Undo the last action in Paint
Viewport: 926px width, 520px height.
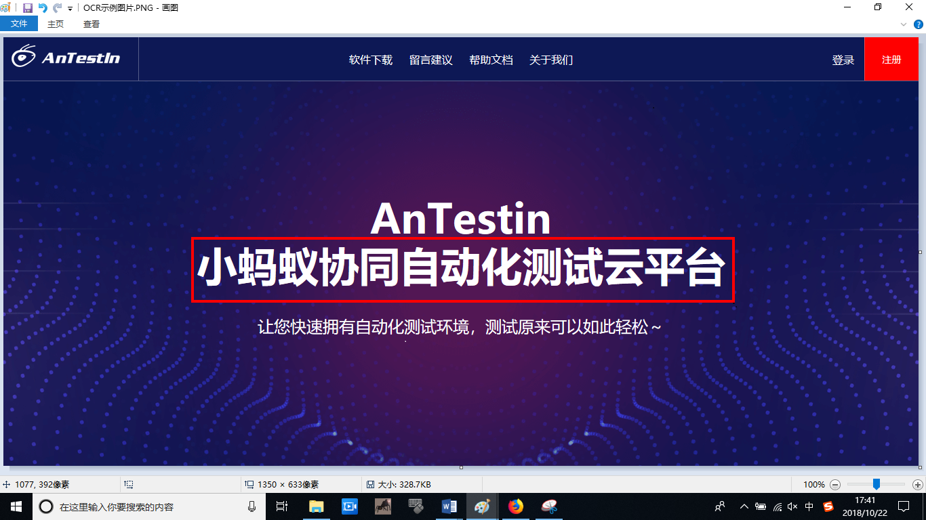[43, 8]
